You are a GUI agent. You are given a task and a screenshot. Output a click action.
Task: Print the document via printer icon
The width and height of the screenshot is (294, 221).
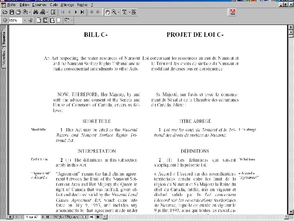coord(18,12)
